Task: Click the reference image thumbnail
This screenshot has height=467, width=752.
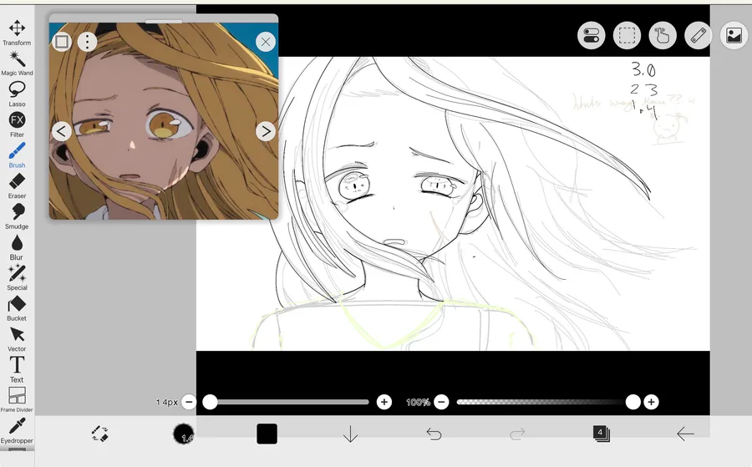Action: tap(164, 121)
